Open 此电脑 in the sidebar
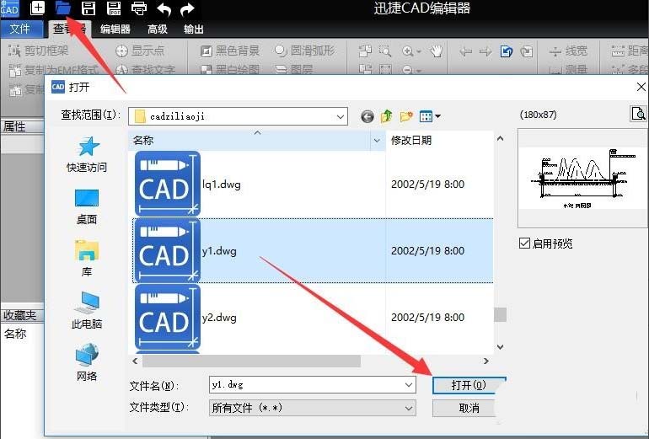Screen dimensions: 649x439 [87, 310]
